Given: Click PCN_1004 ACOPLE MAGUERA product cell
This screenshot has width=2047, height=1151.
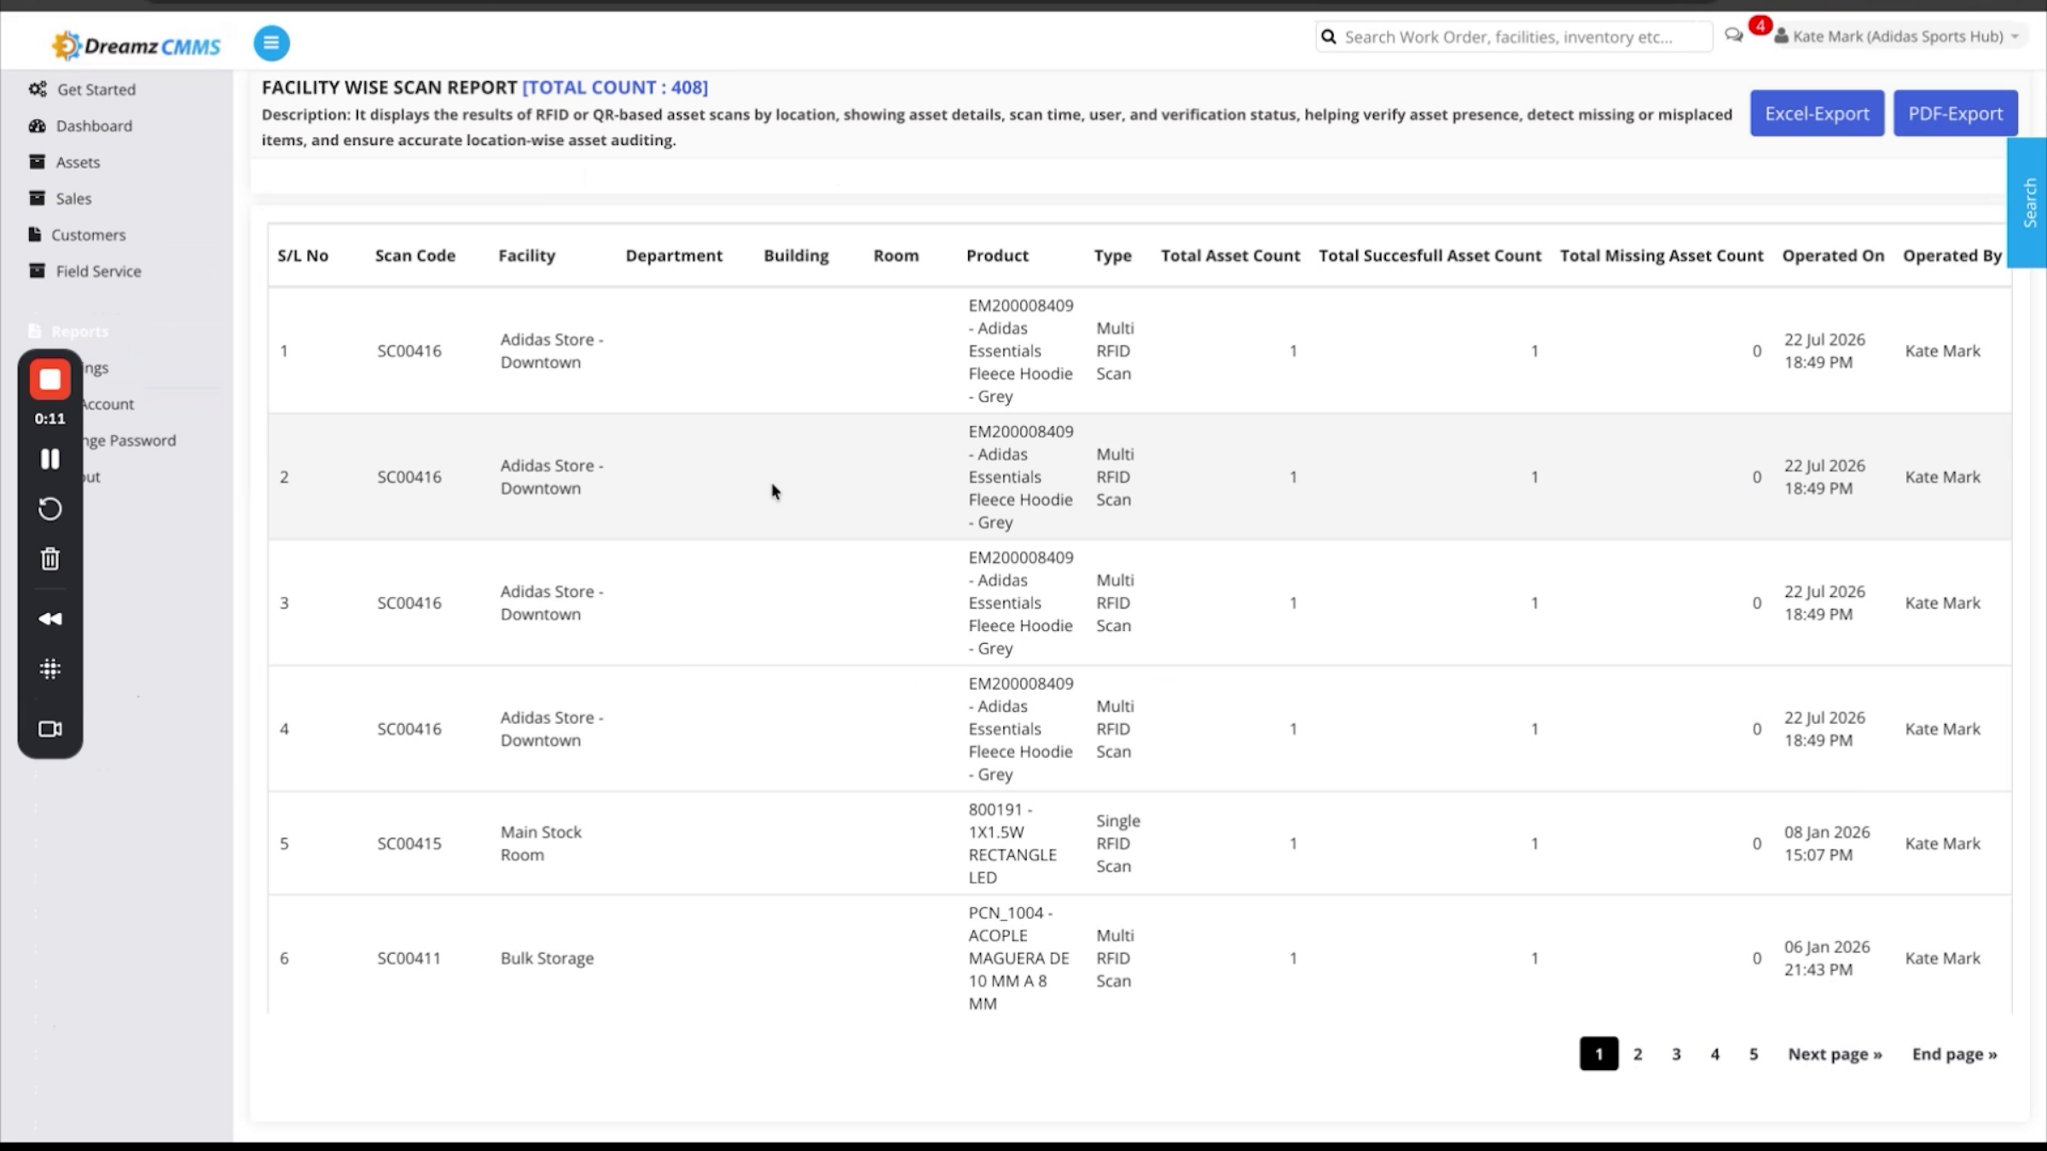Looking at the screenshot, I should [1018, 957].
